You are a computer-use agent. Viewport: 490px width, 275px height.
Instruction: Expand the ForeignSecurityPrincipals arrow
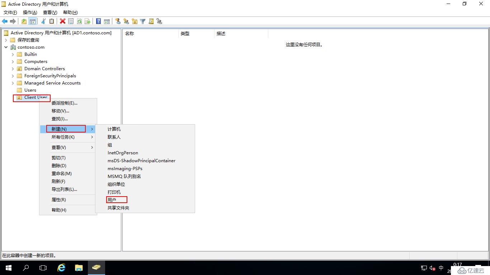point(13,76)
